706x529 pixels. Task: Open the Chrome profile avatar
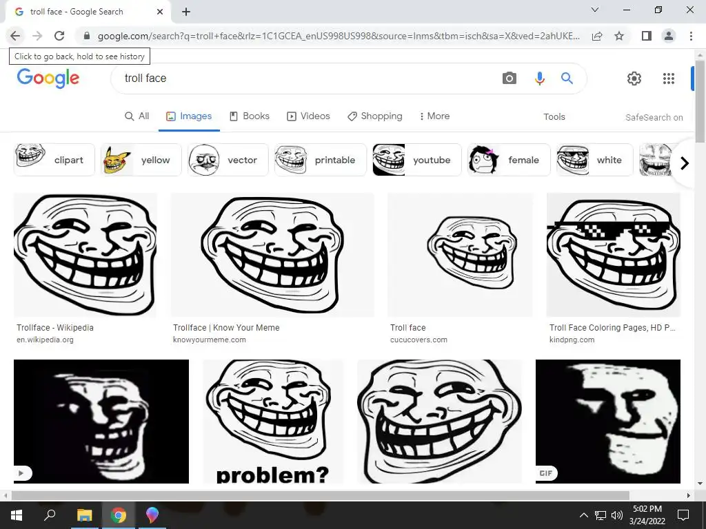pos(669,36)
